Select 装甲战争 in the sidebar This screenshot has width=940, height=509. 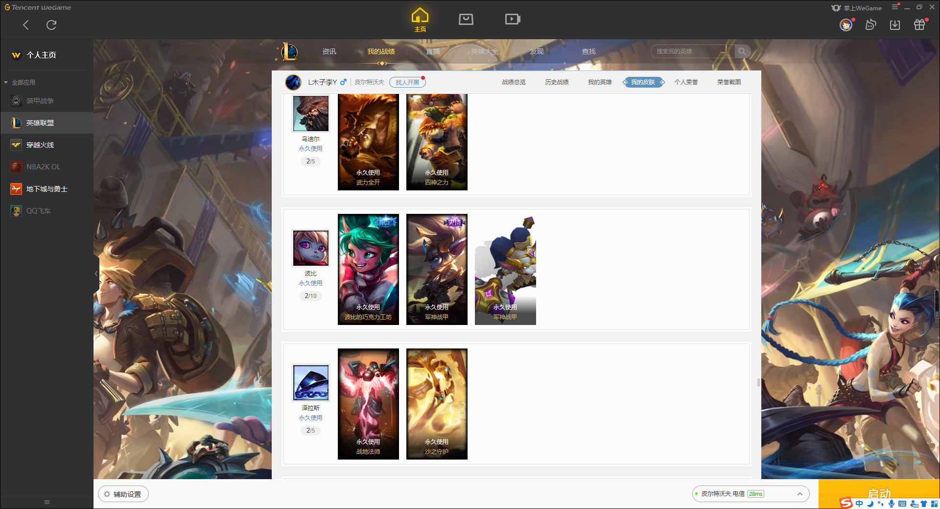[47, 101]
